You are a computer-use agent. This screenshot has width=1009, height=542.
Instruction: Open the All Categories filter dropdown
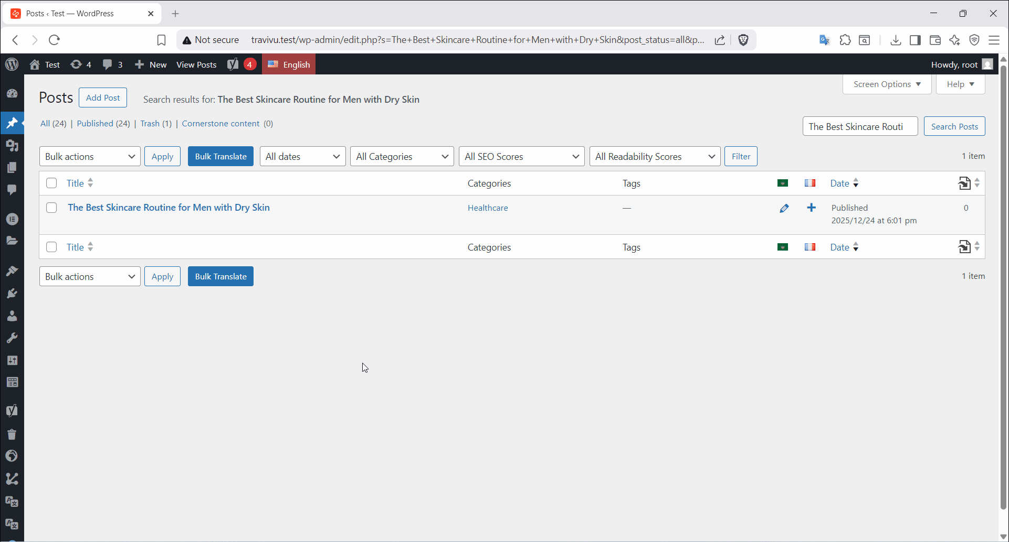tap(402, 156)
